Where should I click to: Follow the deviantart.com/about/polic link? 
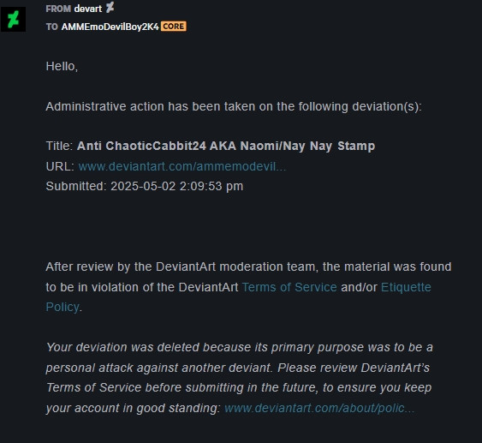point(319,408)
